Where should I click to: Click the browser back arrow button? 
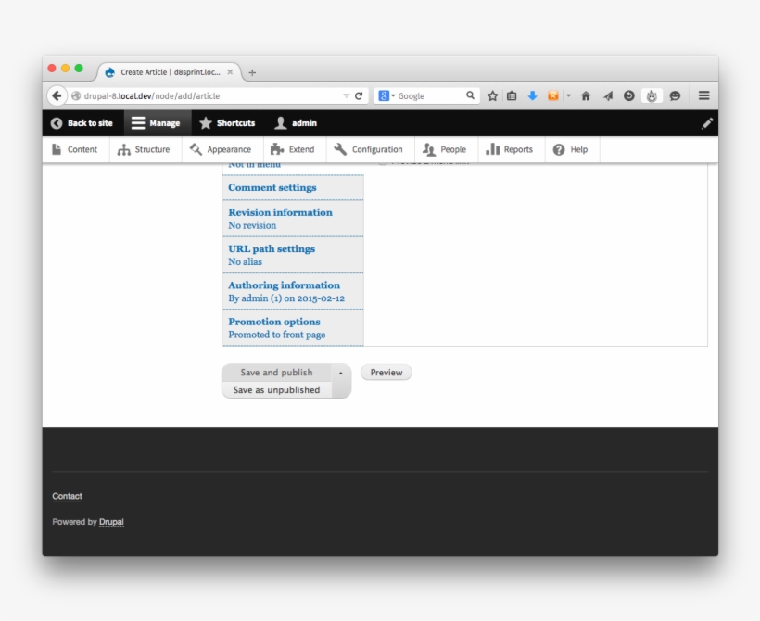pos(57,95)
